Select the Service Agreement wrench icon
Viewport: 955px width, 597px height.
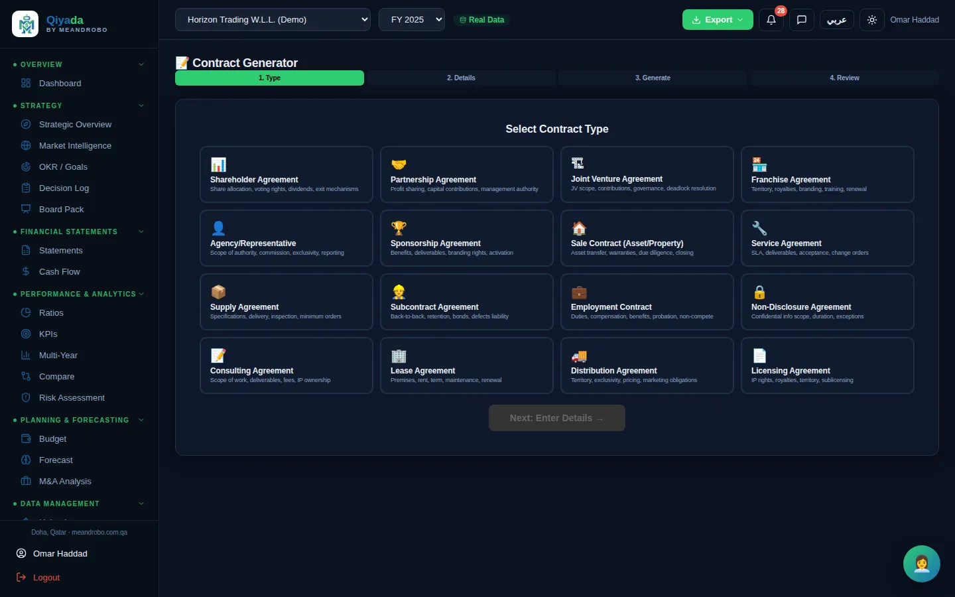759,228
